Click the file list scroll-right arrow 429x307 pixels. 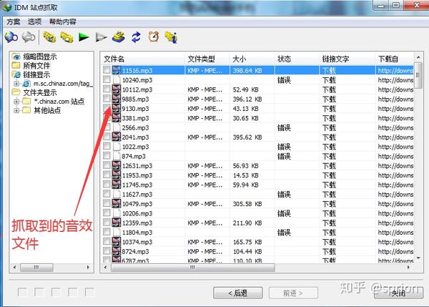tap(408, 268)
